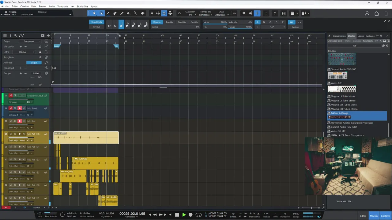This screenshot has width=392, height=220.
Task: Open the Mezcla mixer view
Action: pos(374,216)
